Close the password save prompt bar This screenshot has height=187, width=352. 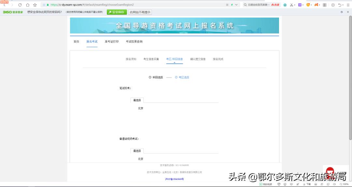pos(348,12)
